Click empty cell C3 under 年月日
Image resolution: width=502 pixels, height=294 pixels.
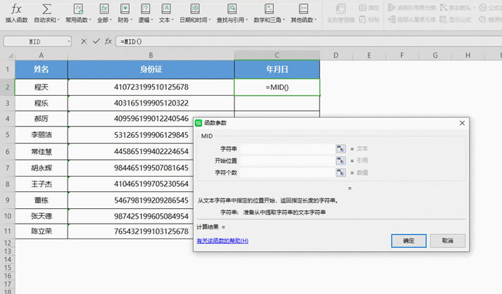point(277,103)
